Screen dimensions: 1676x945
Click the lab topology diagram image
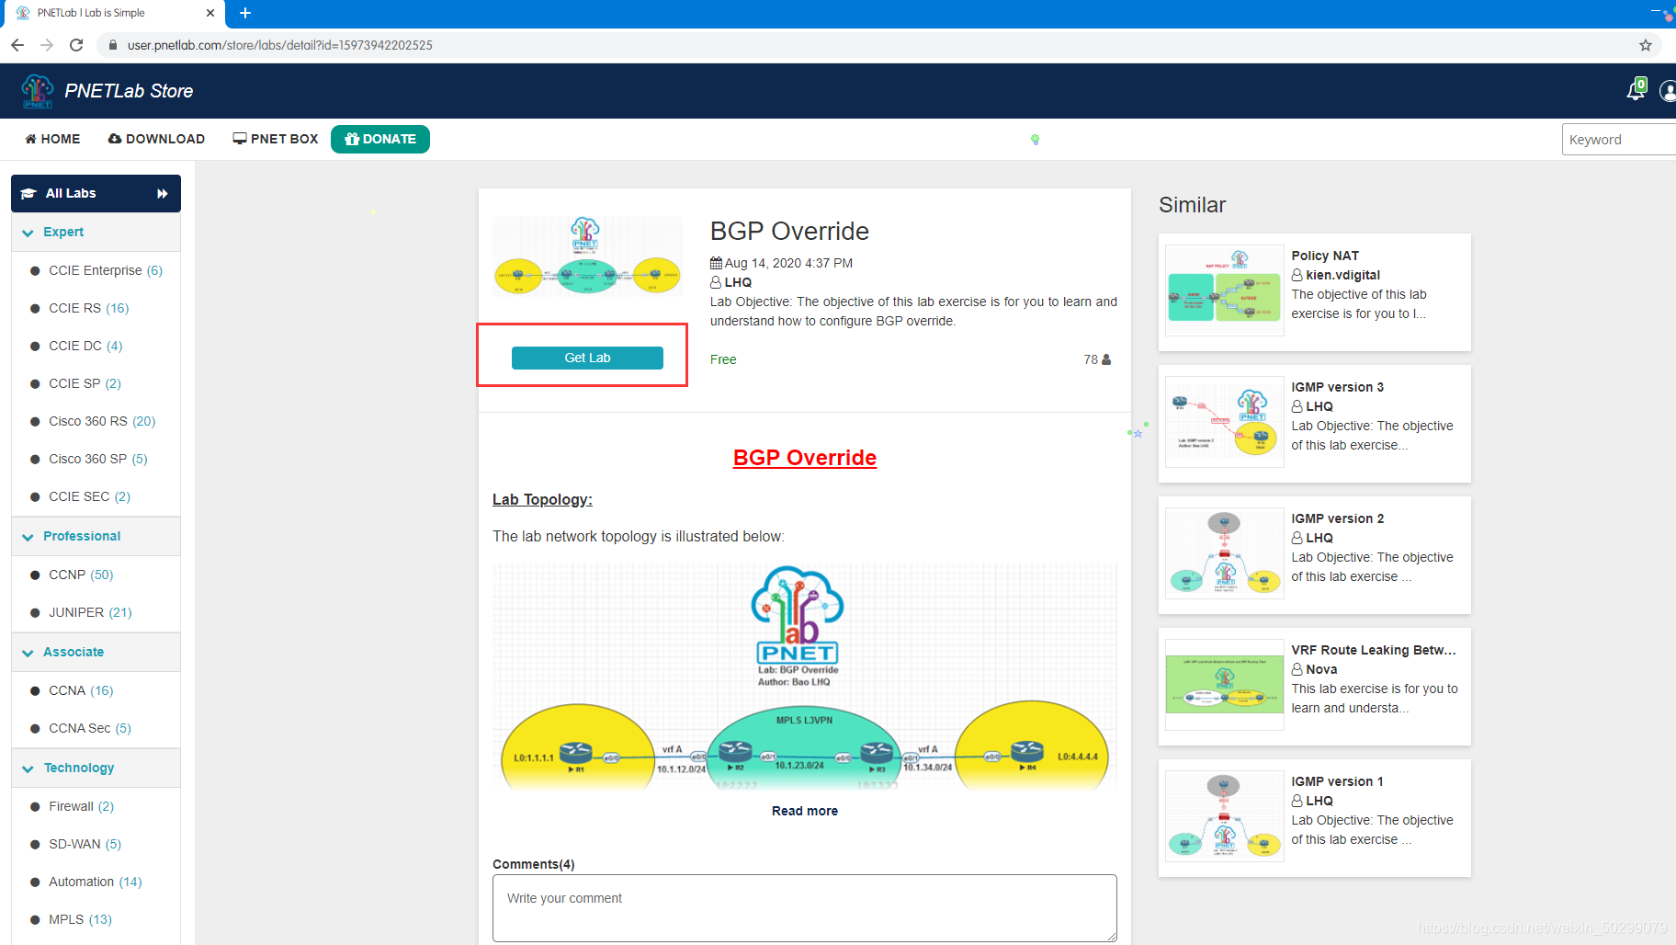click(805, 677)
